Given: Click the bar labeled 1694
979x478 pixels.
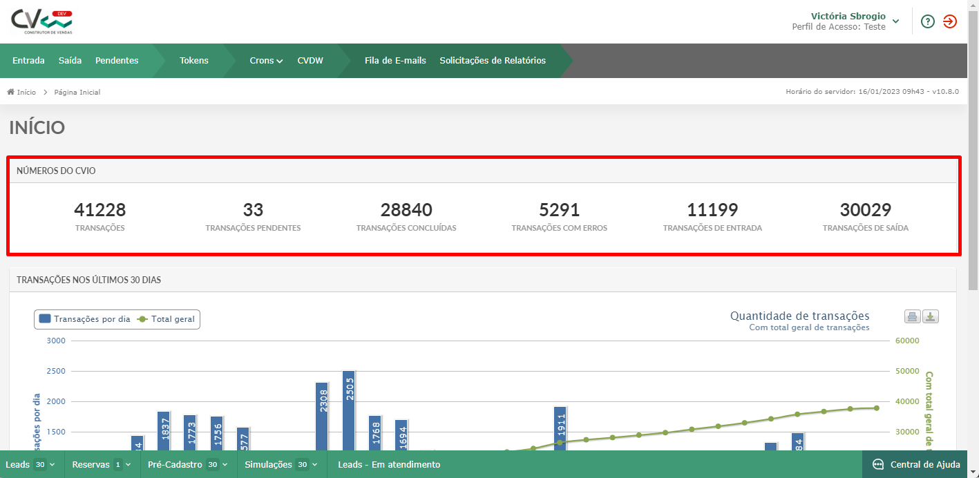Looking at the screenshot, I should tap(401, 435).
